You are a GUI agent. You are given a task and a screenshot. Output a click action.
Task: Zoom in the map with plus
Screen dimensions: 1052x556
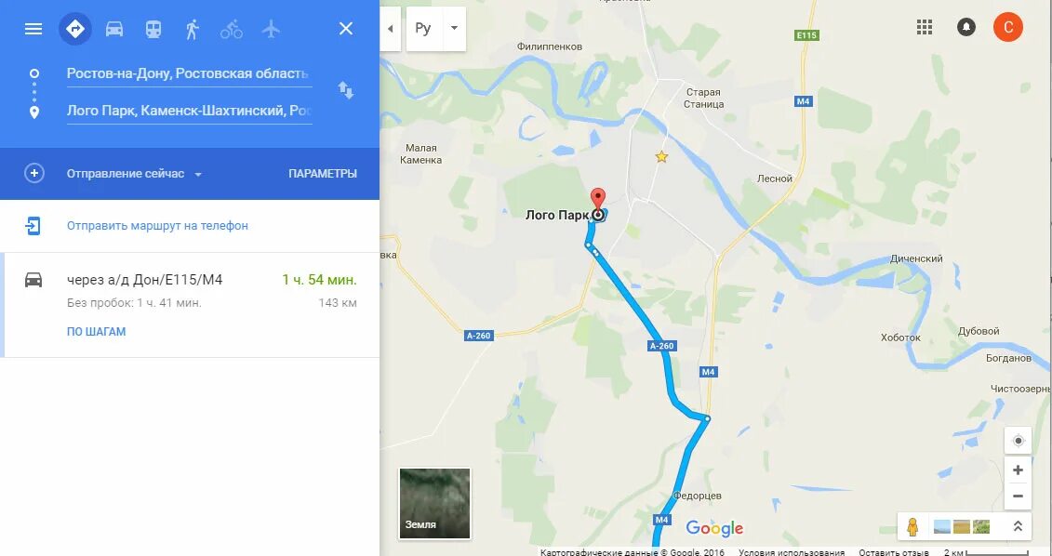pos(1018,470)
